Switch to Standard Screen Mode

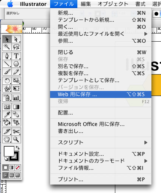(6, 175)
